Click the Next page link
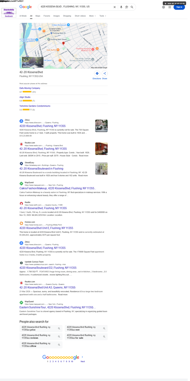The height and width of the screenshot is (381, 190). 83,361
